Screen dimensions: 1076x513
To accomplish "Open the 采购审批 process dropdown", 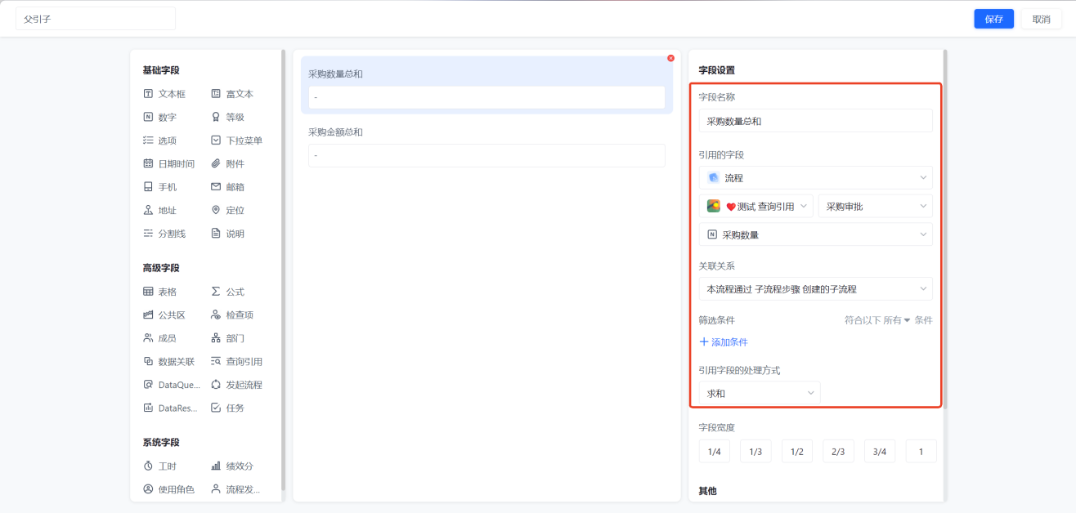I will pos(875,207).
